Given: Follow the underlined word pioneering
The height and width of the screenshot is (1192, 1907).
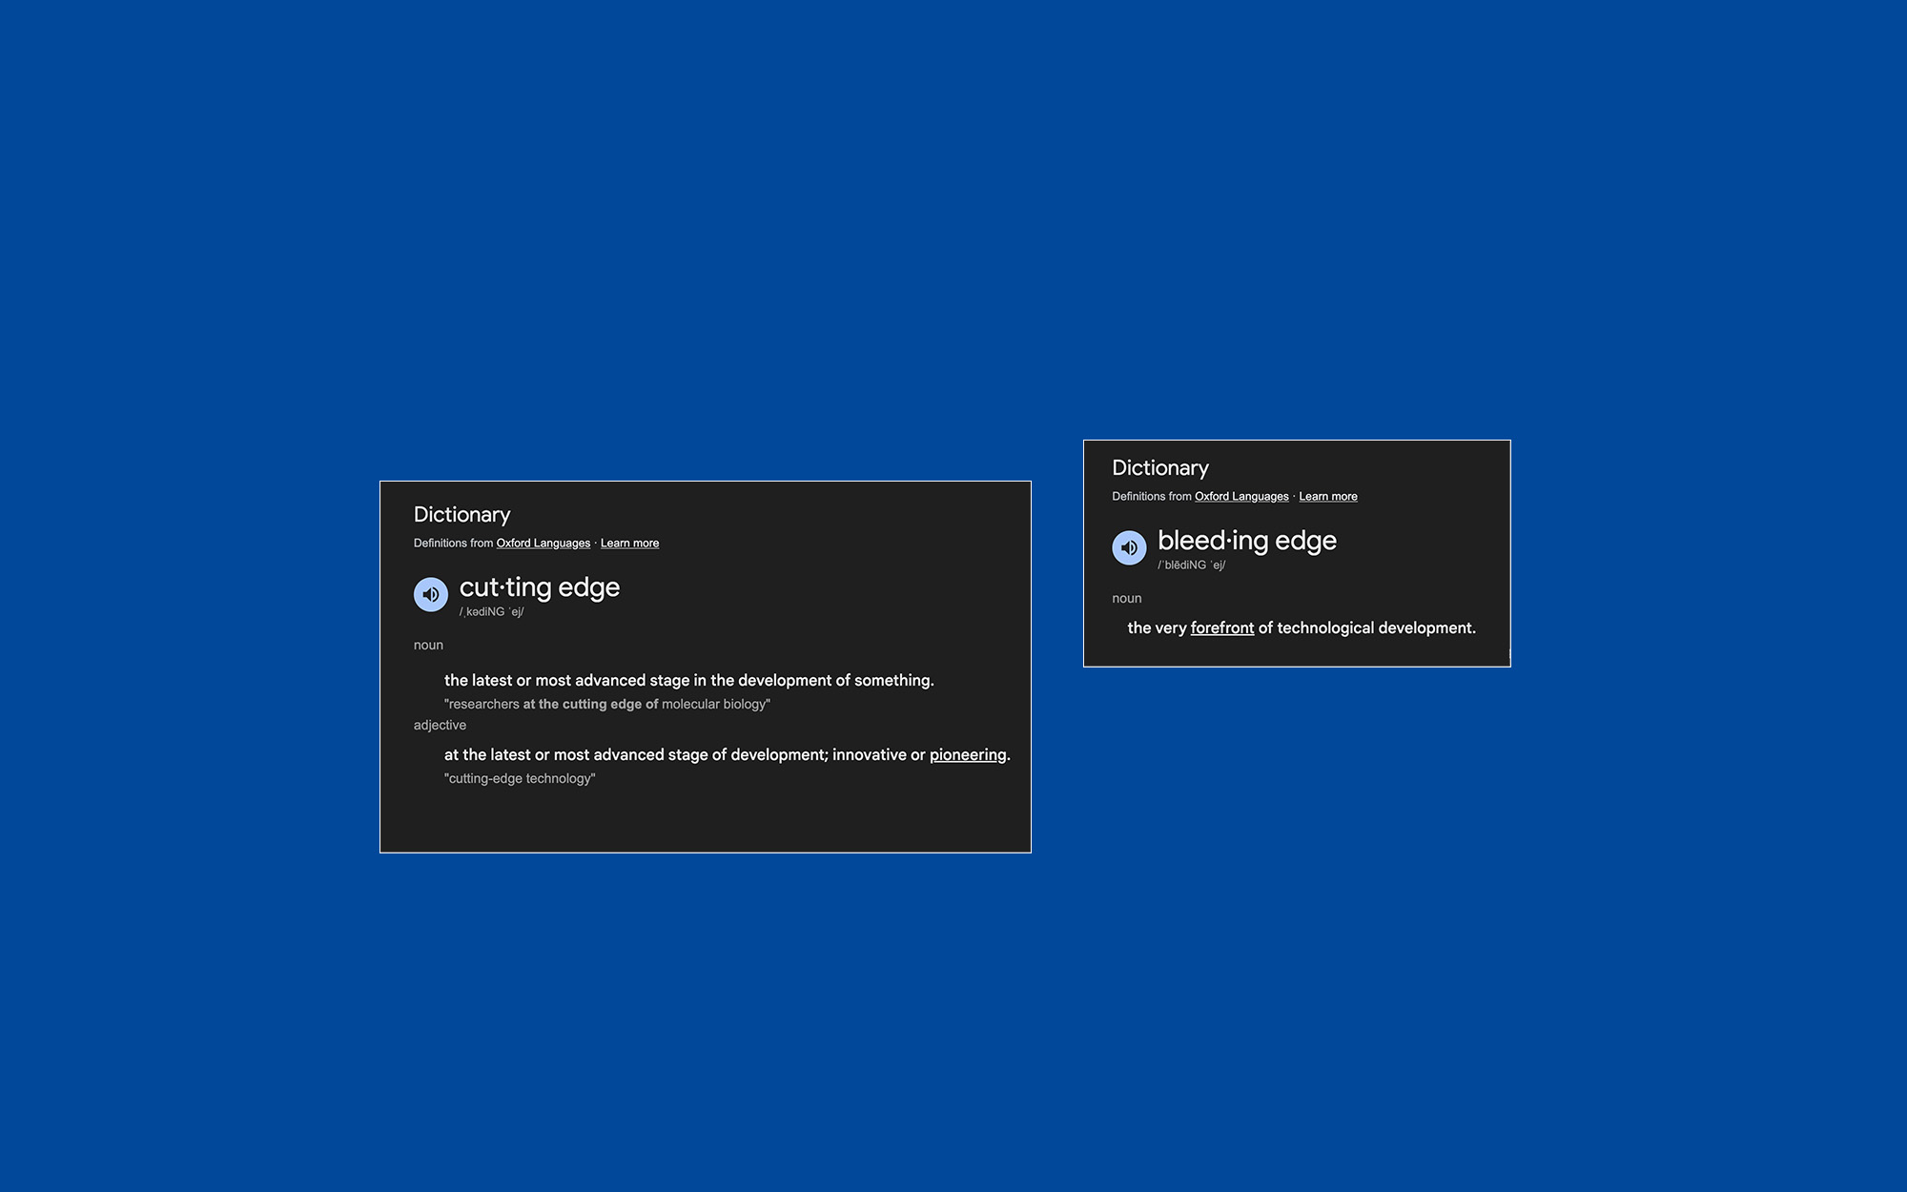Looking at the screenshot, I should coord(968,755).
